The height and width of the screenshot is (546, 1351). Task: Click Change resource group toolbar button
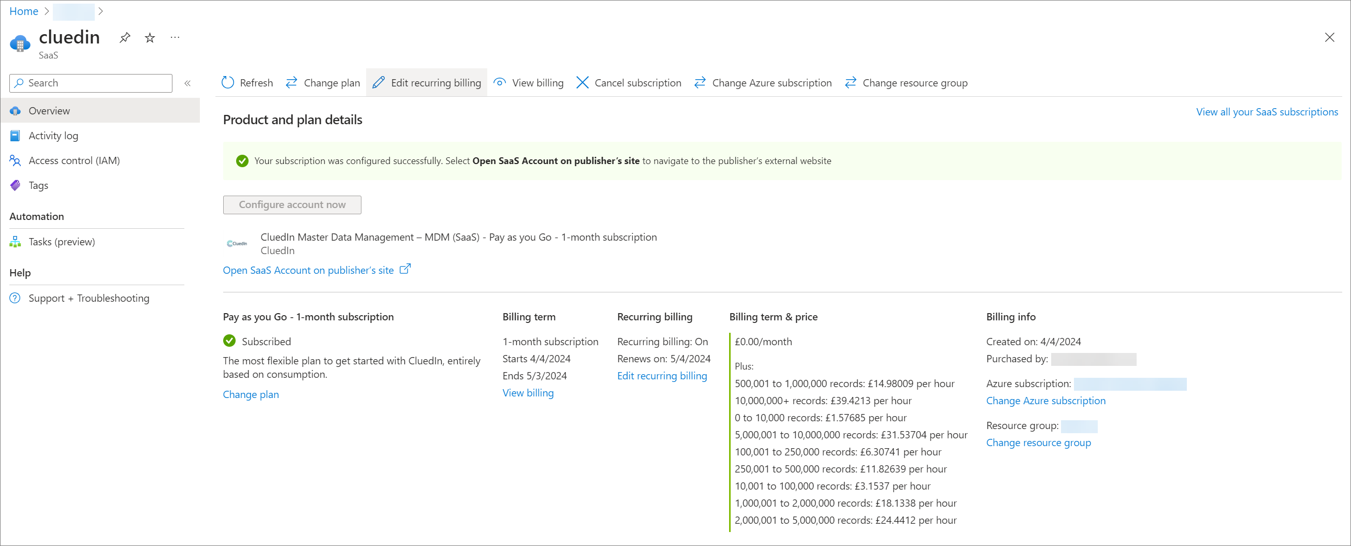[907, 83]
